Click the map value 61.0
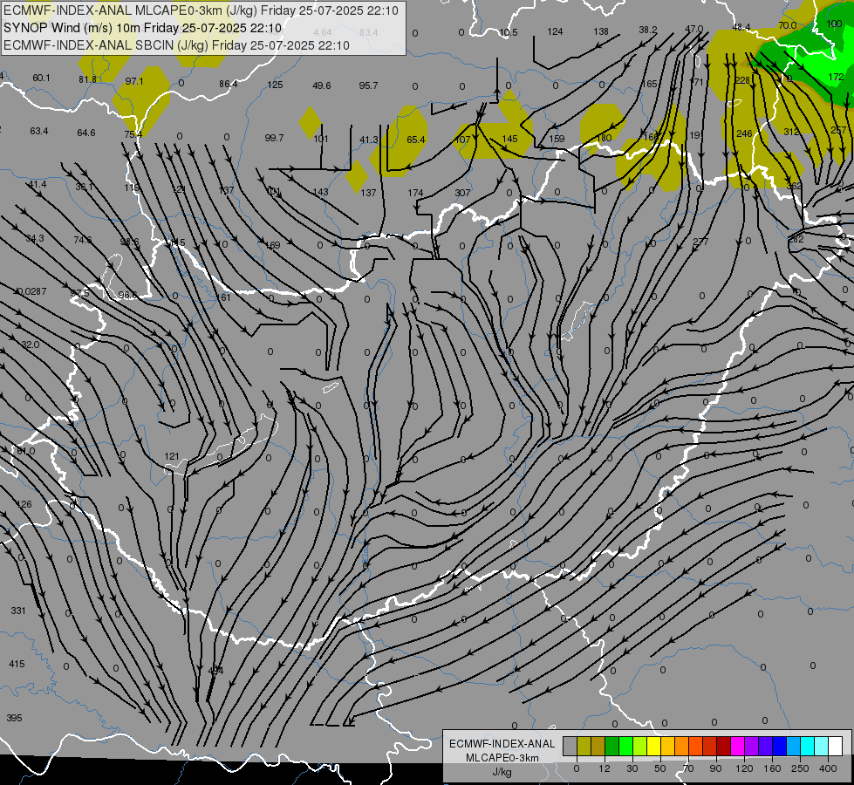Viewport: 854px width, 785px height. 25,452
